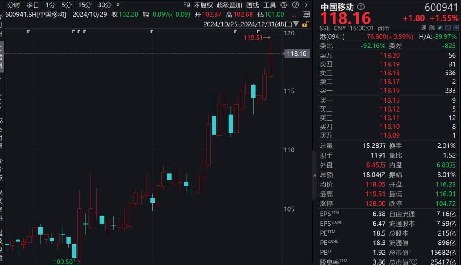Toggle 超级叠加 overlay option
Image resolution: width=461 pixels, height=265 pixels.
tap(229, 5)
